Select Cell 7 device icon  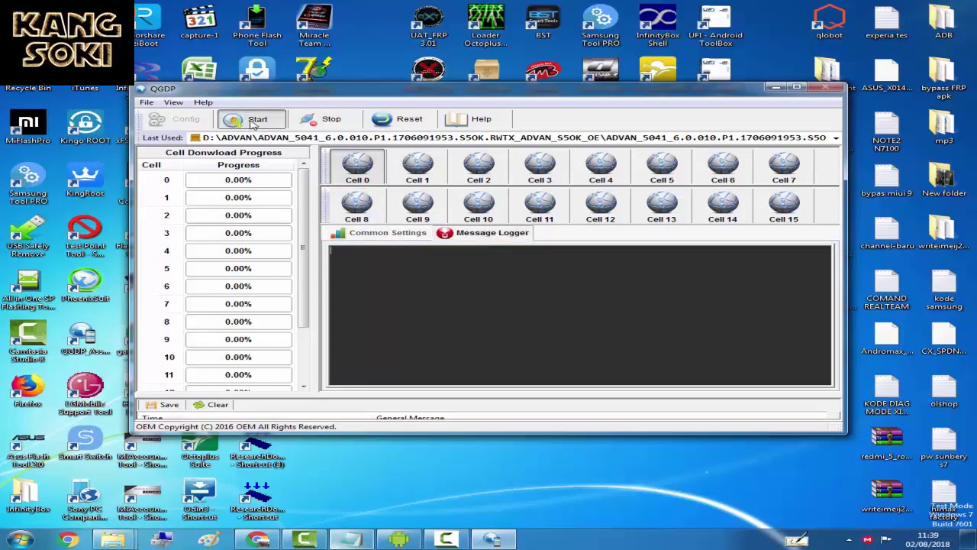point(784,167)
